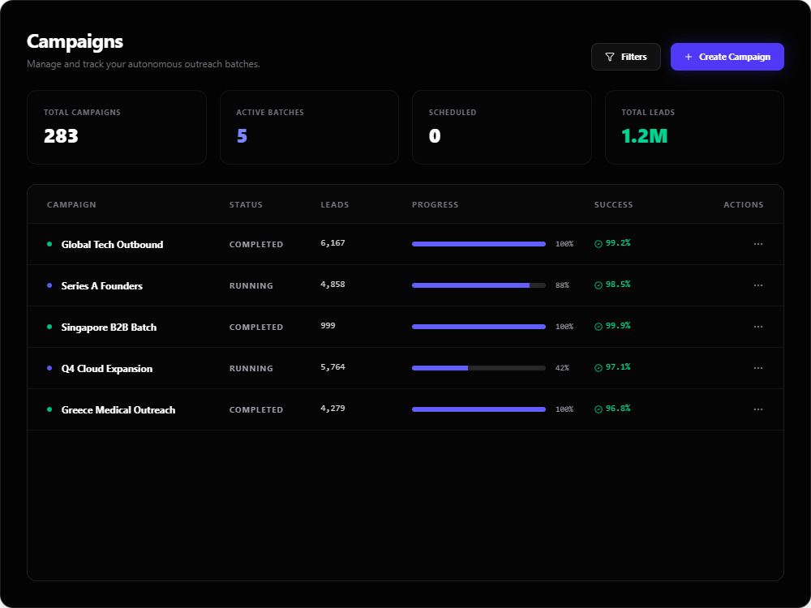Click the Q4 Cloud Expansion 42% progress bar
The height and width of the screenshot is (608, 811).
click(x=479, y=368)
